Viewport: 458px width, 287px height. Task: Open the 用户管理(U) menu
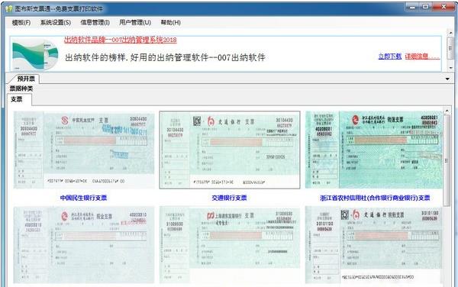[x=135, y=22]
